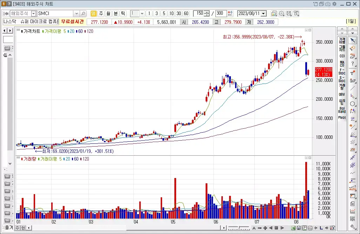Viewport: 360px width, 234px height.
Task: Click the period refresh arrows icon
Action: 230,14
